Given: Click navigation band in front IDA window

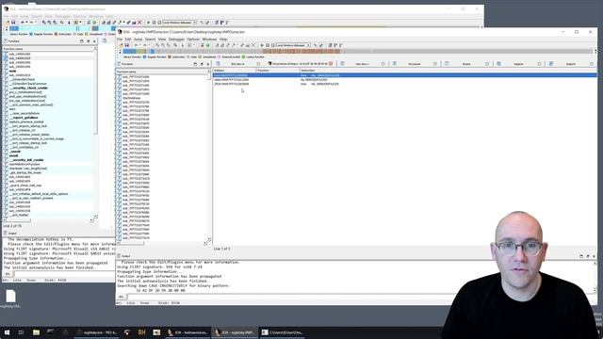Looking at the screenshot, I should pyautogui.click(x=358, y=51).
